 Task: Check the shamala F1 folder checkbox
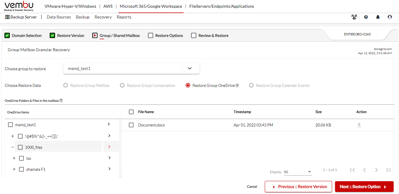21,169
